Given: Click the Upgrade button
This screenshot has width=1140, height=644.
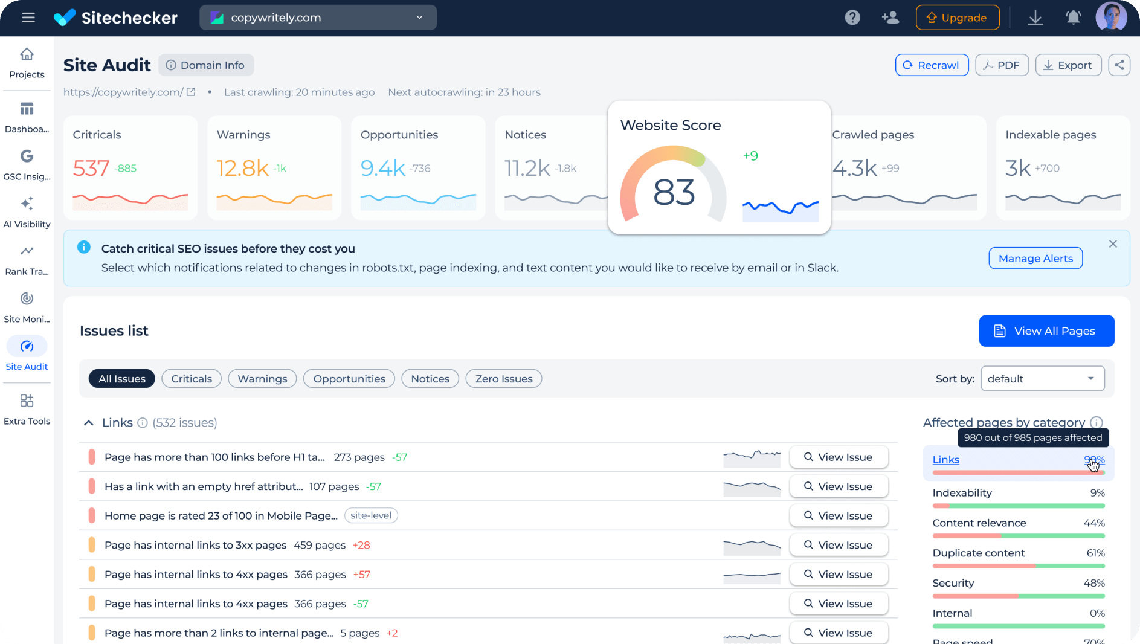Looking at the screenshot, I should (x=957, y=18).
